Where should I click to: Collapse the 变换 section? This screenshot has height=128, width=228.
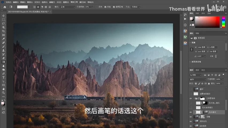tap(190, 43)
